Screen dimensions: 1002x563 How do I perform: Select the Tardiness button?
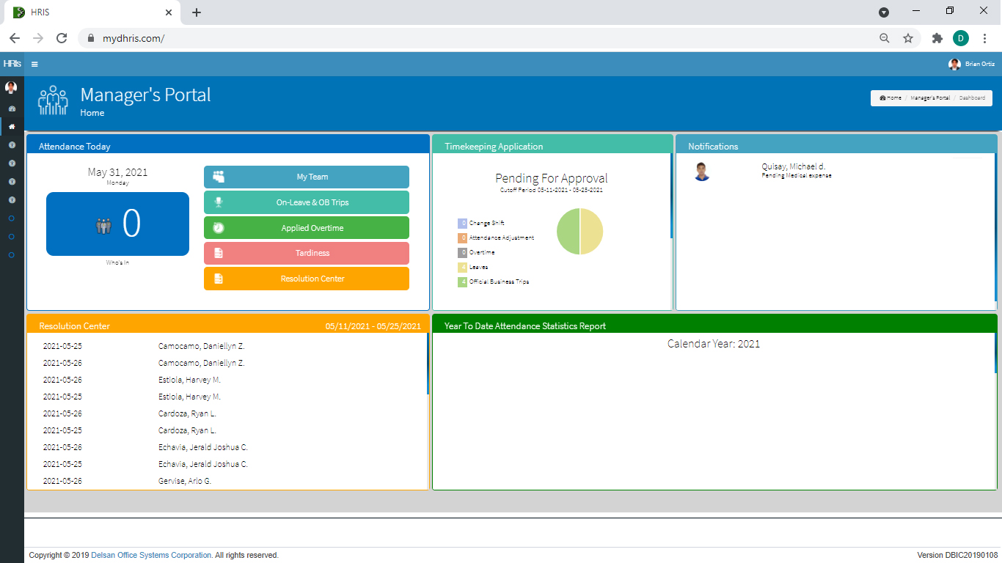(x=307, y=253)
